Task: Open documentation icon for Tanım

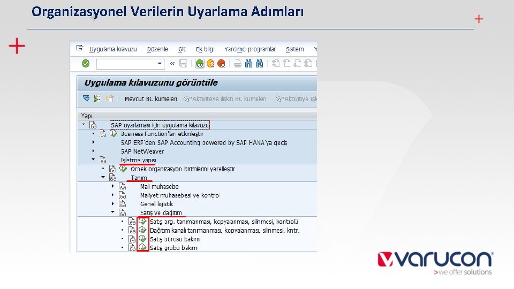Action: [113, 178]
